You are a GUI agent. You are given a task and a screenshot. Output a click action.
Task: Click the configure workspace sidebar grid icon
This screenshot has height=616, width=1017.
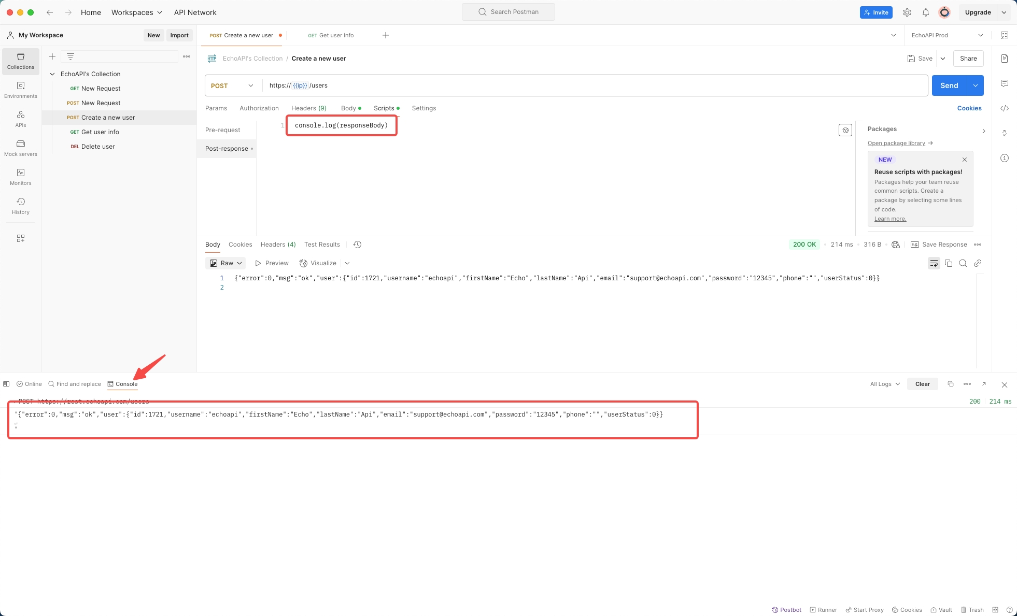point(21,238)
